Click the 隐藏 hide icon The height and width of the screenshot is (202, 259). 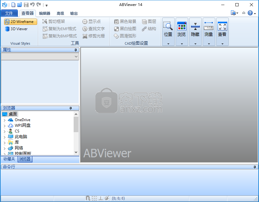tap(195, 26)
